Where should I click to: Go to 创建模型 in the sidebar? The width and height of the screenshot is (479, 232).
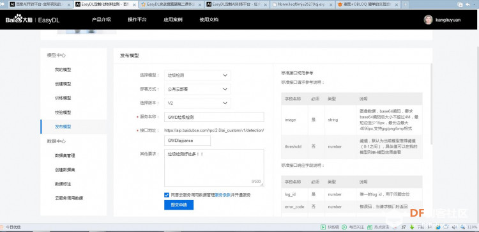63,84
